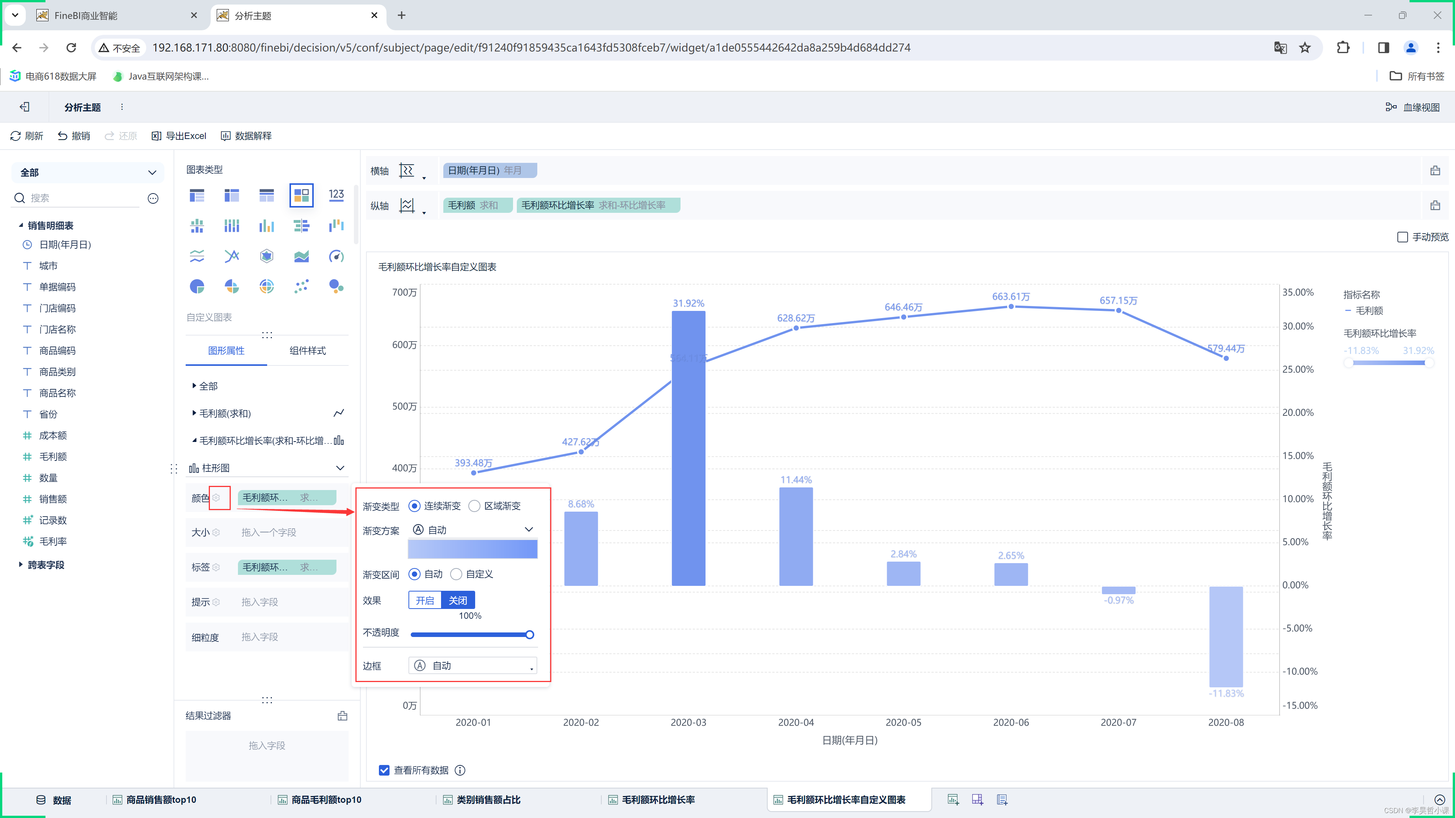1455x818 pixels.
Task: Click result filter clear icon
Action: (342, 715)
